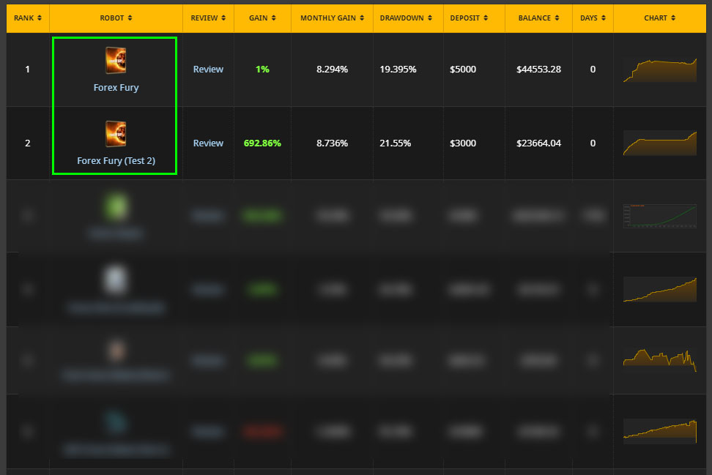712x475 pixels.
Task: Click the Forex Fury product box icon
Action: pos(116,60)
